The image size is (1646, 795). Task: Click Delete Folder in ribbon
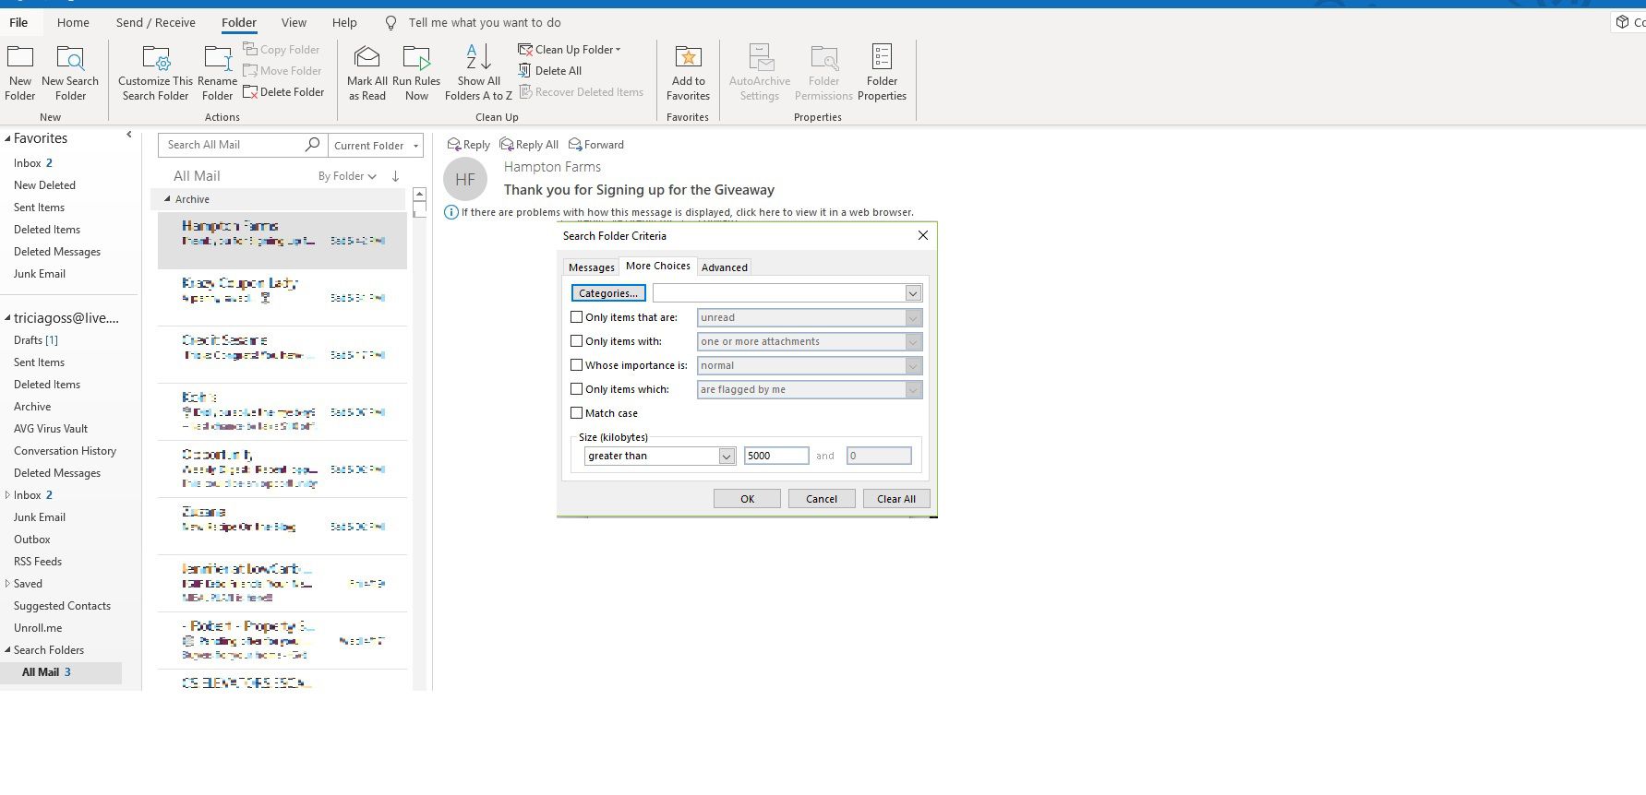coord(283,92)
